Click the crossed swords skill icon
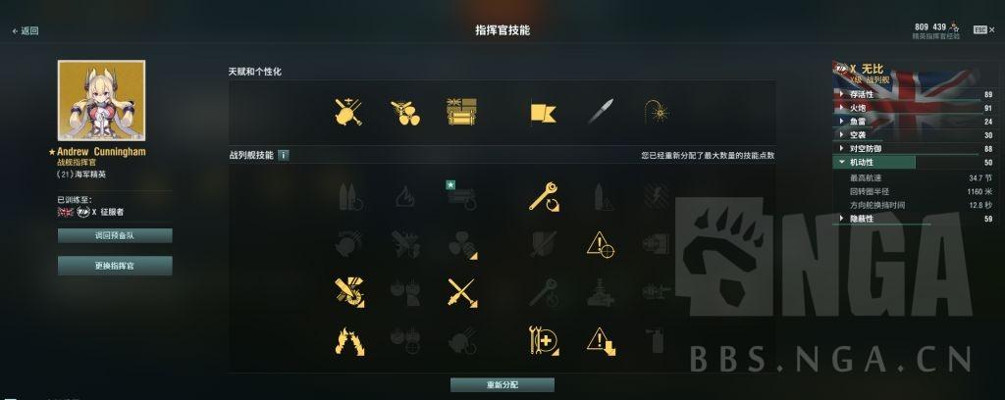This screenshot has height=400, width=1005. pyautogui.click(x=461, y=292)
